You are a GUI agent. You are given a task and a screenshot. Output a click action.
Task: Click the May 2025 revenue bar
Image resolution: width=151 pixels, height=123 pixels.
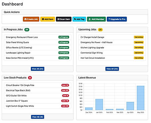pos(141,98)
